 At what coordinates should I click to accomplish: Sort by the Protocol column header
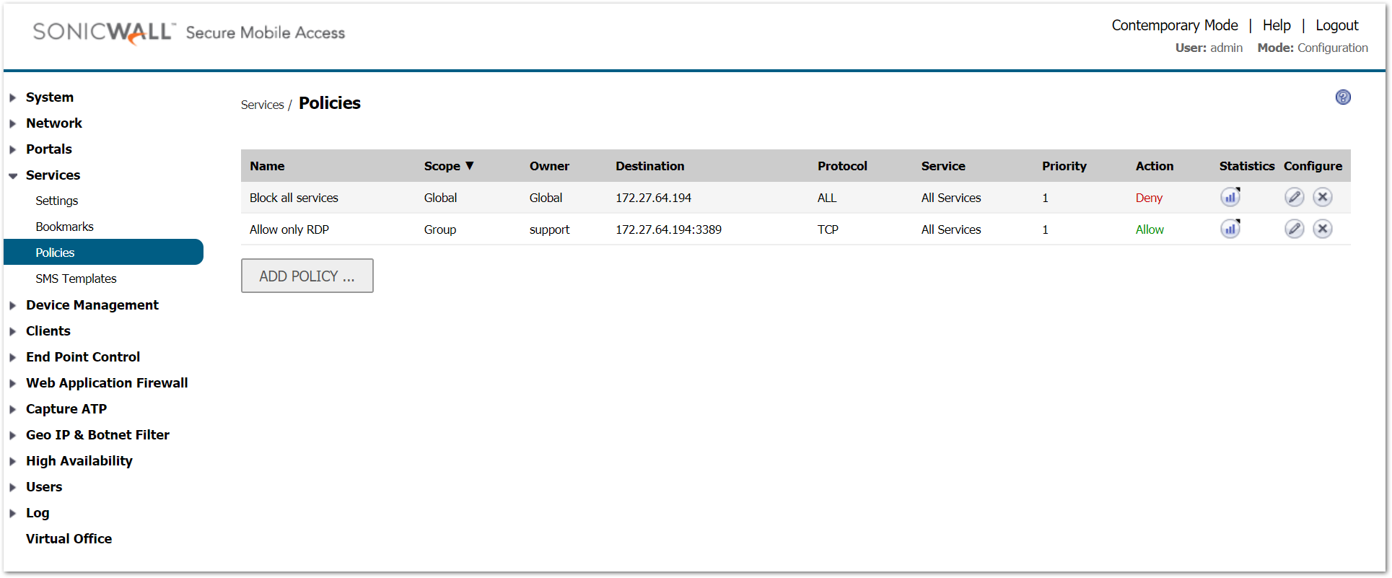coord(842,166)
